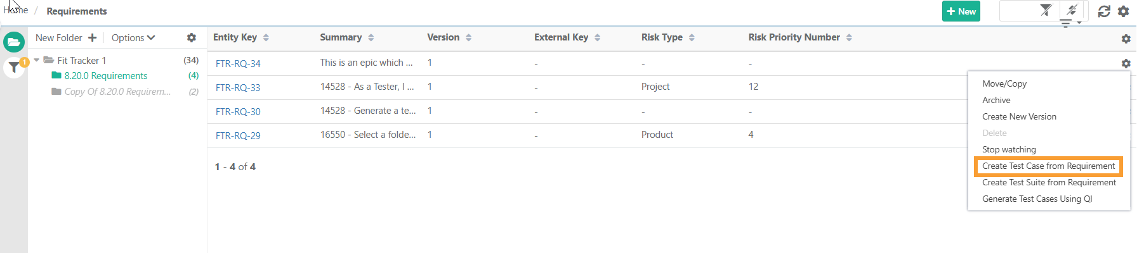Image resolution: width=1144 pixels, height=253 pixels.
Task: Choose Generate Test Cases Using QI
Action: 1037,199
